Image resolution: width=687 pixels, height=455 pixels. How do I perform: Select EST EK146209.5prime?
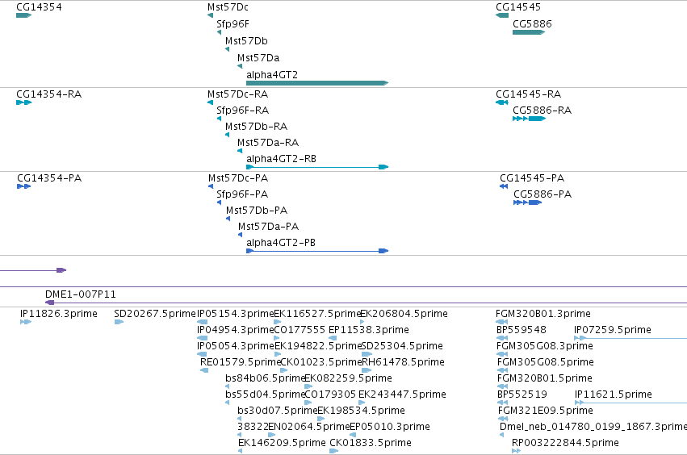coord(282,443)
